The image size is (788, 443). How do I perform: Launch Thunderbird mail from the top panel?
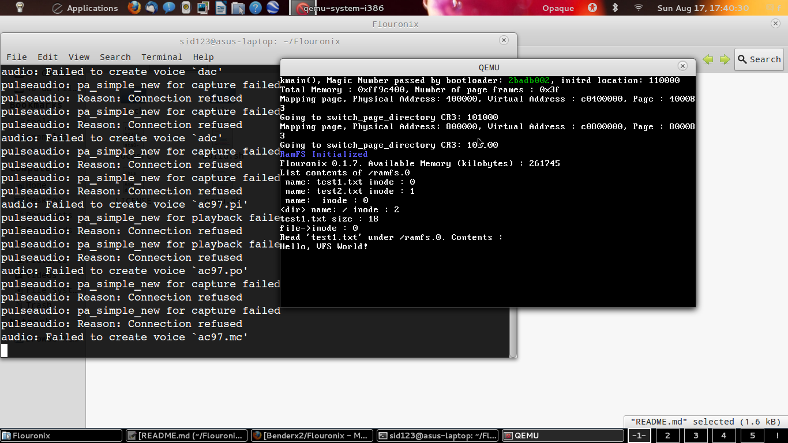(x=152, y=7)
